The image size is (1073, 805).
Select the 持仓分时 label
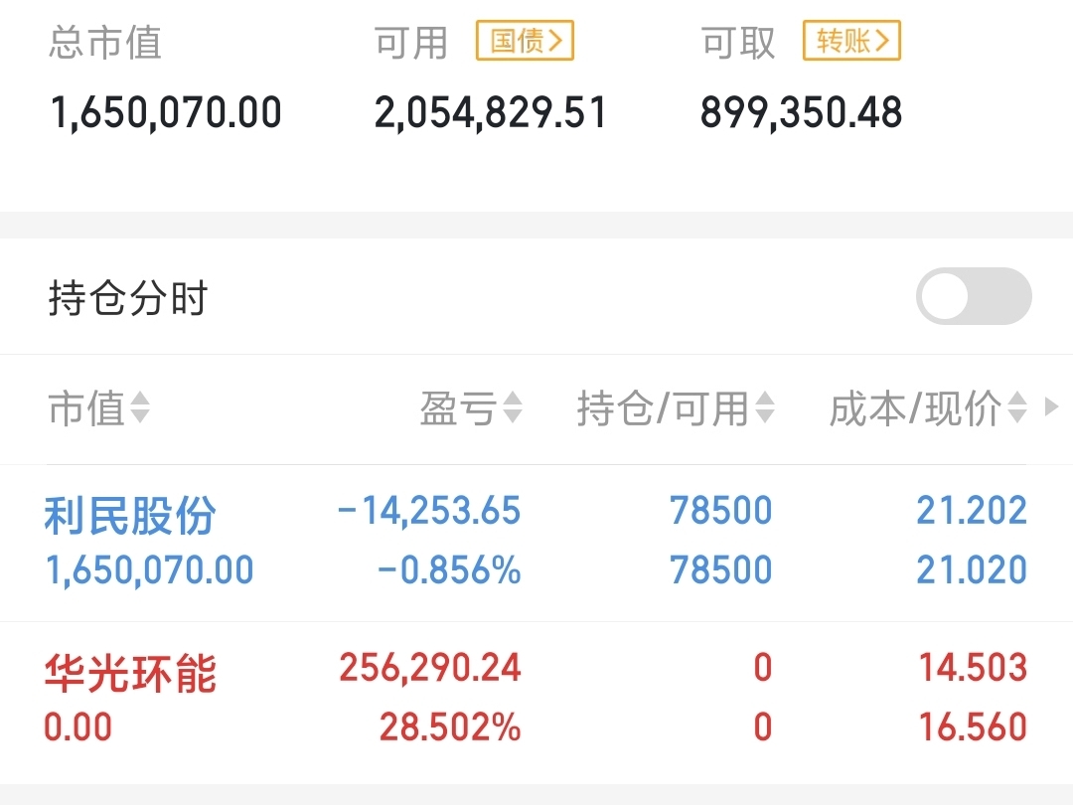click(128, 298)
